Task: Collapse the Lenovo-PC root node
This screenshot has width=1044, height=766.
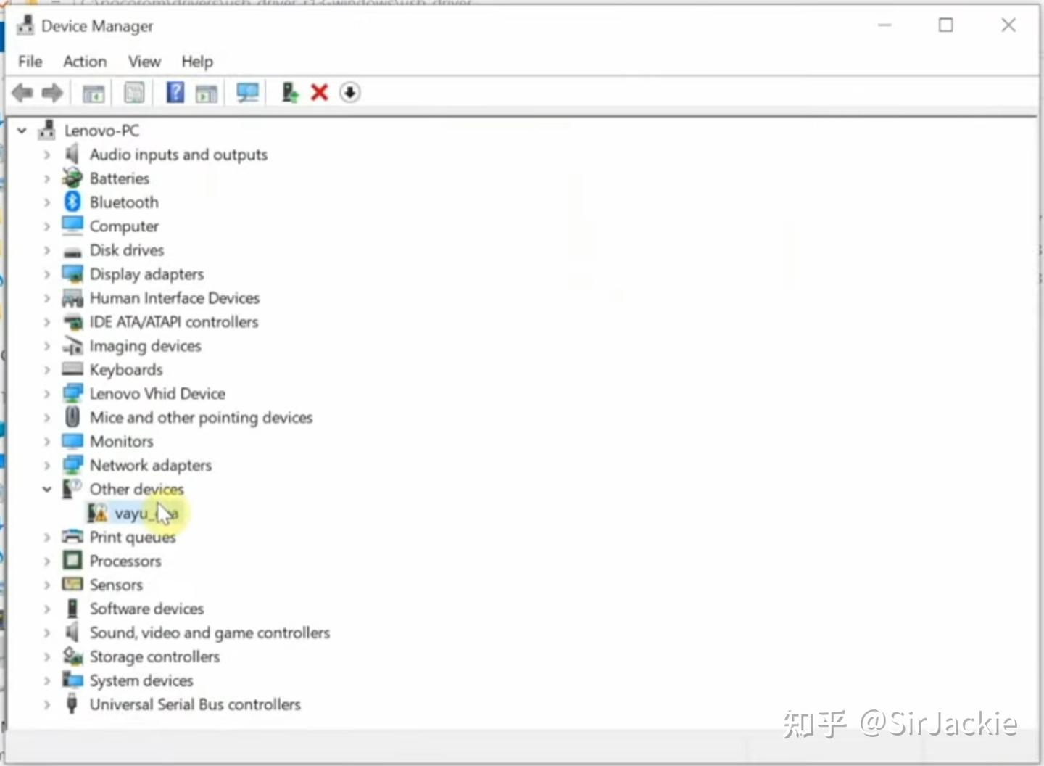Action: tap(22, 131)
